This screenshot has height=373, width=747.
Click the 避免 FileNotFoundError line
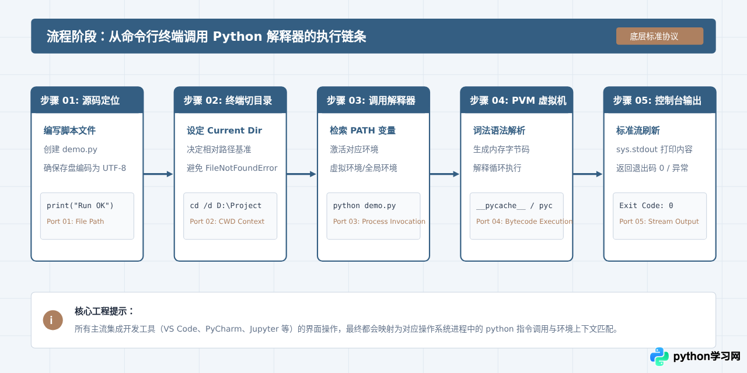(232, 168)
